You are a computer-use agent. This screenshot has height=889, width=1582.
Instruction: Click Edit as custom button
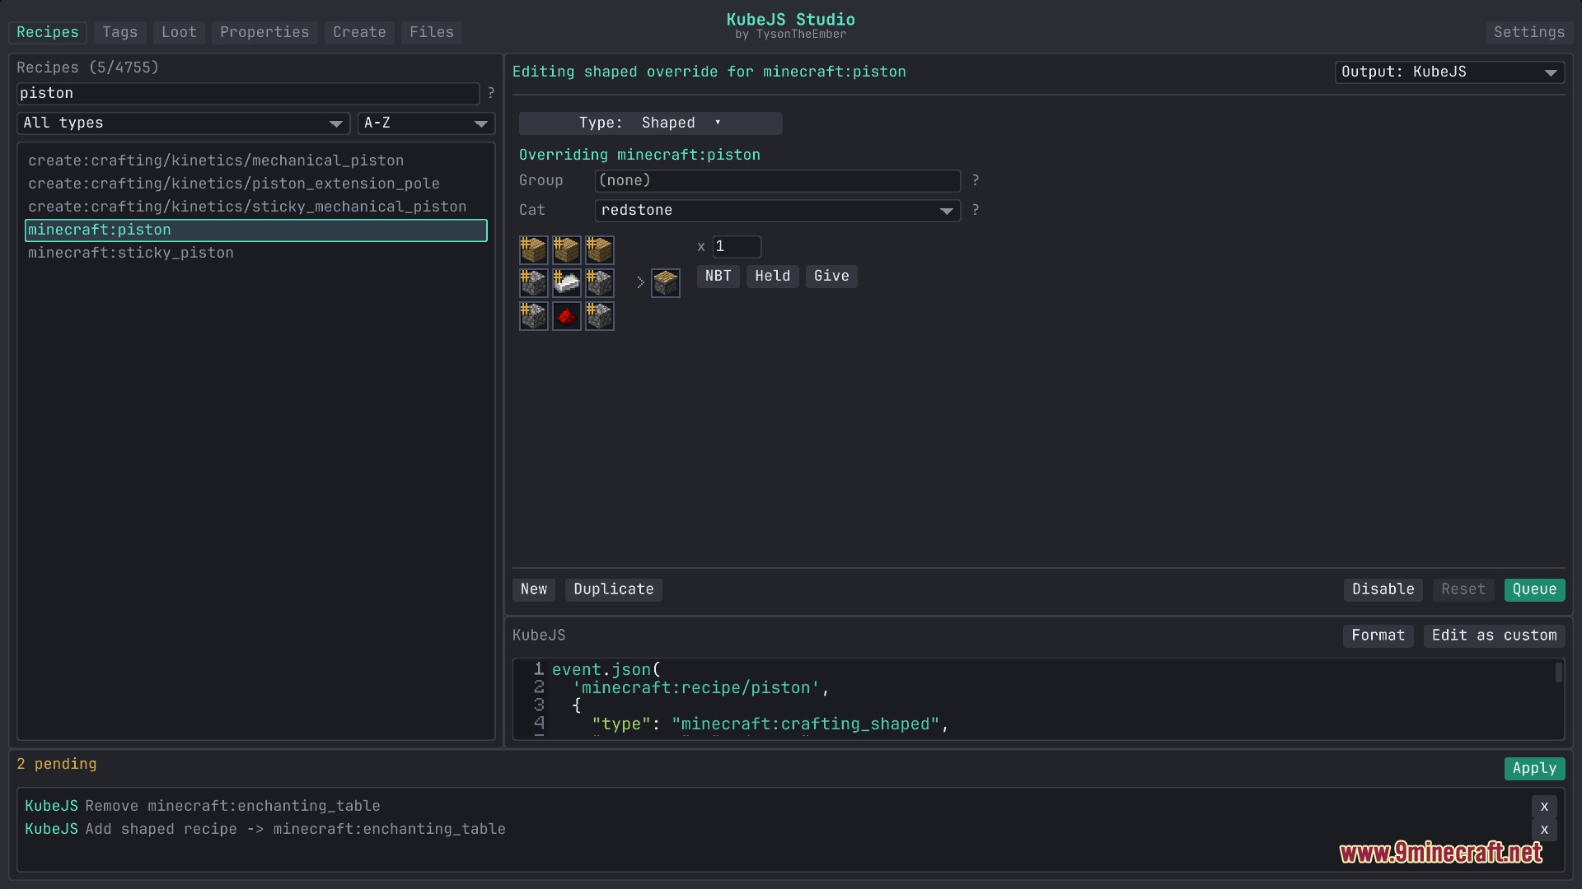tap(1495, 635)
